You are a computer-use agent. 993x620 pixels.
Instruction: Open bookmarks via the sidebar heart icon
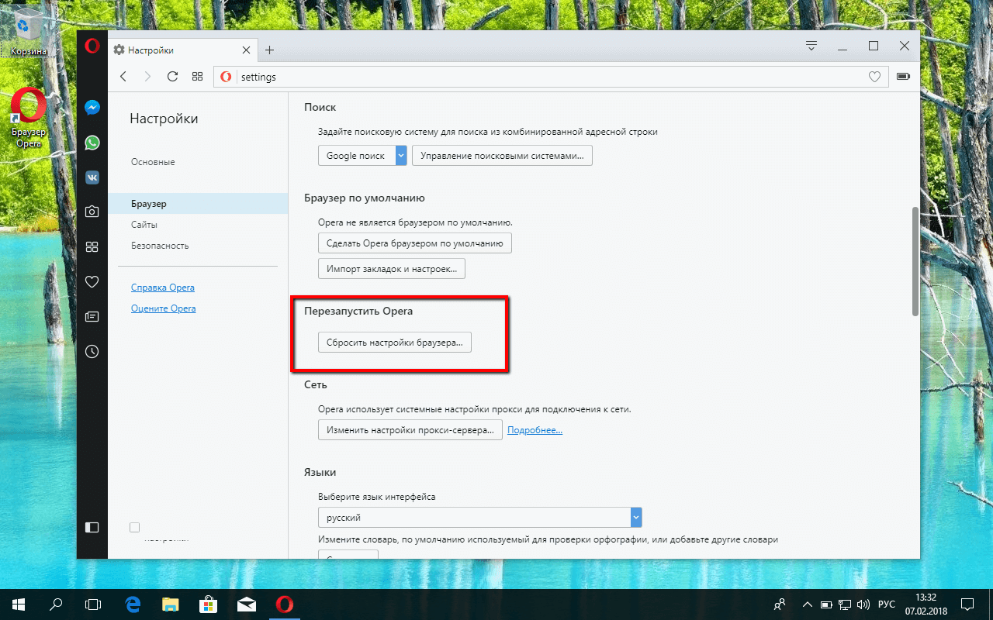coord(92,281)
